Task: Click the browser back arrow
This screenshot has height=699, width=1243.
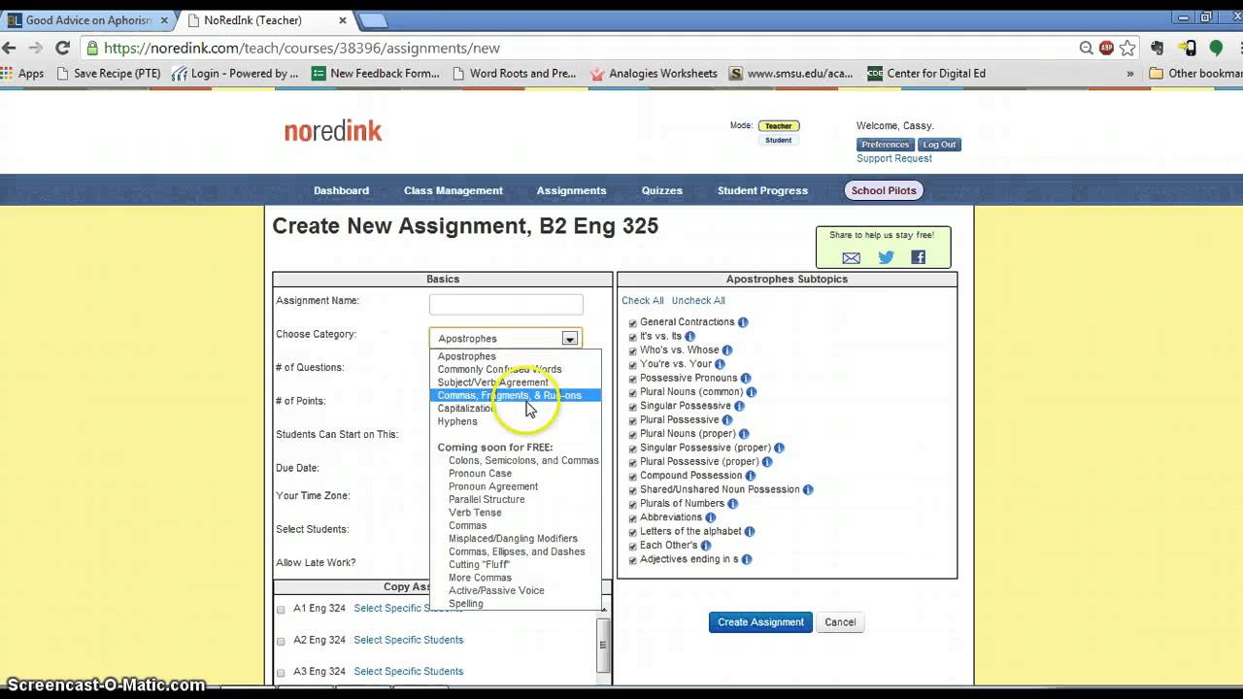Action: [x=10, y=48]
